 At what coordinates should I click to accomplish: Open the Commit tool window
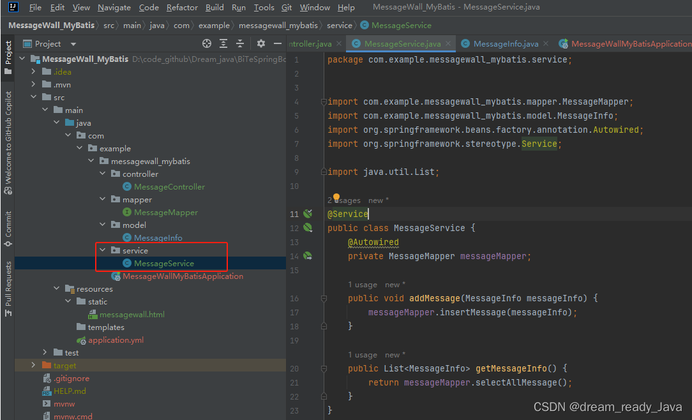tap(8, 229)
